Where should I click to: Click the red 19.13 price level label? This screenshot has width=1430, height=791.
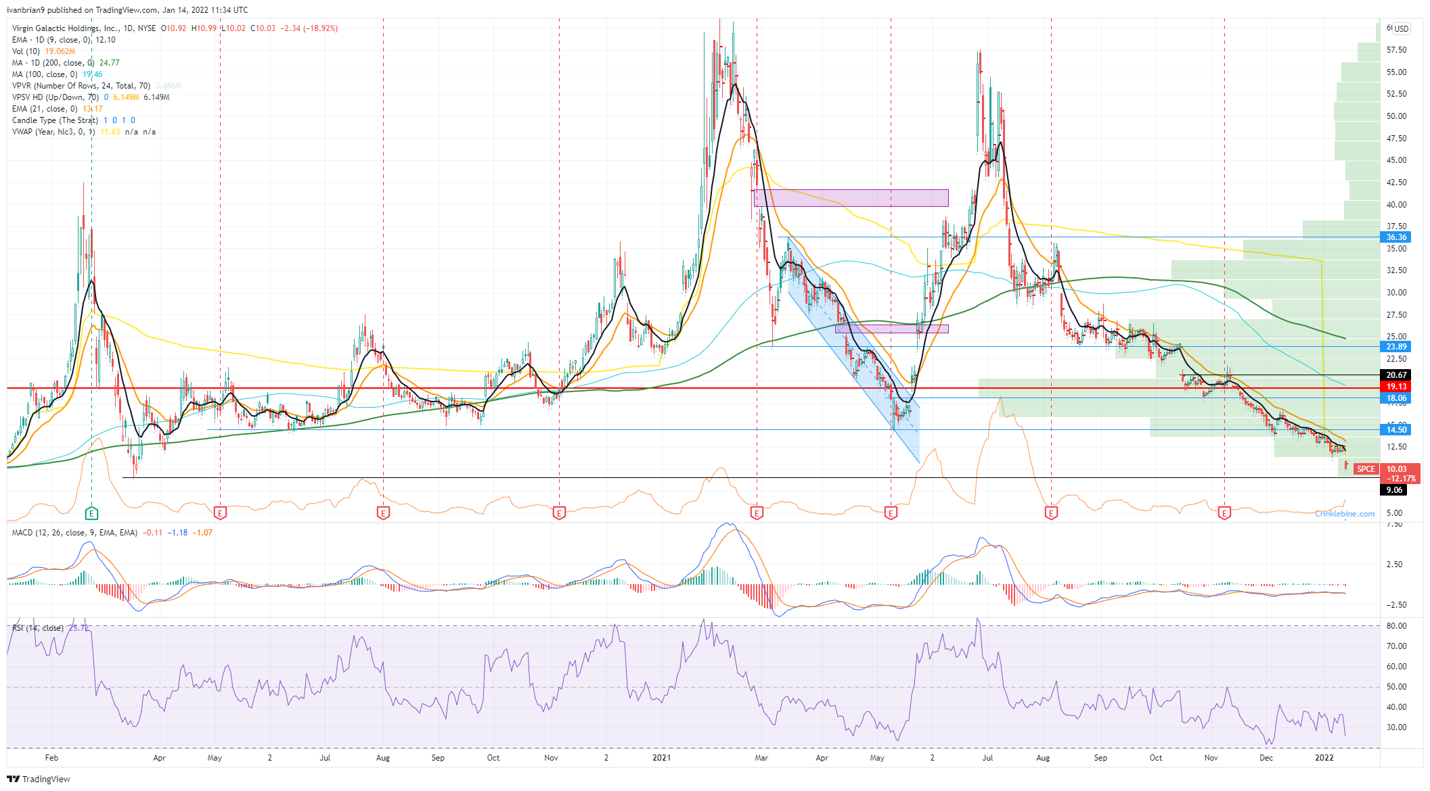tap(1396, 387)
